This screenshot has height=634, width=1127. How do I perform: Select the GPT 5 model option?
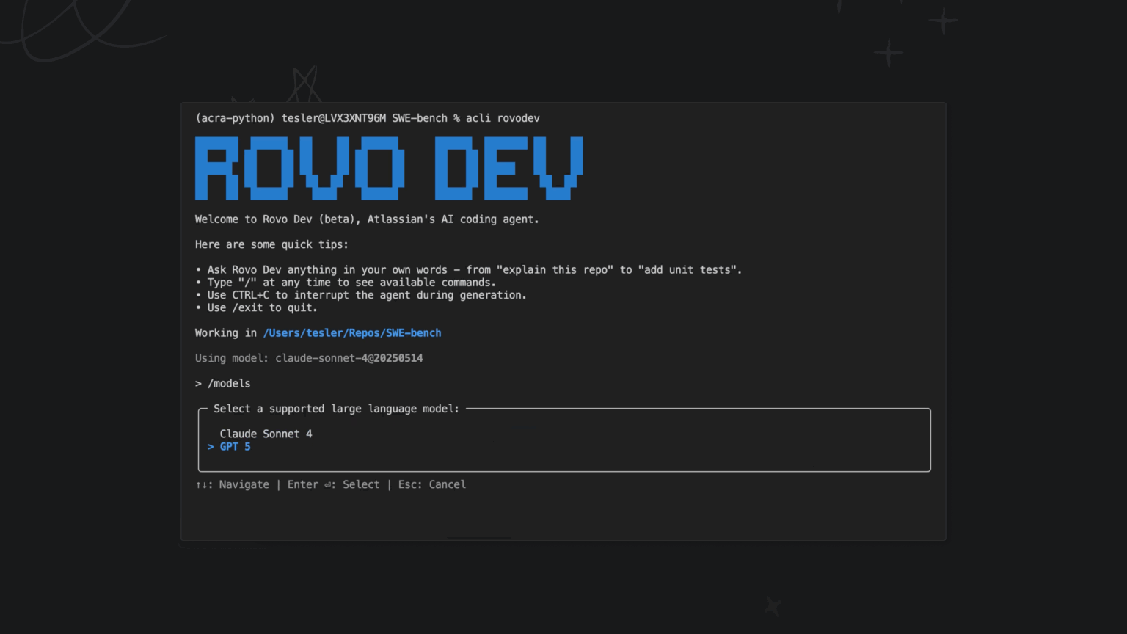click(235, 446)
